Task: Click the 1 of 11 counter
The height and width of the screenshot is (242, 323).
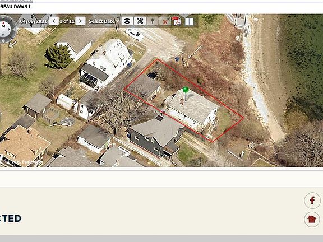Action: click(67, 21)
